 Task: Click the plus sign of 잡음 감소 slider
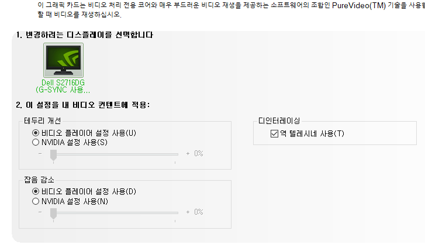pyautogui.click(x=188, y=212)
